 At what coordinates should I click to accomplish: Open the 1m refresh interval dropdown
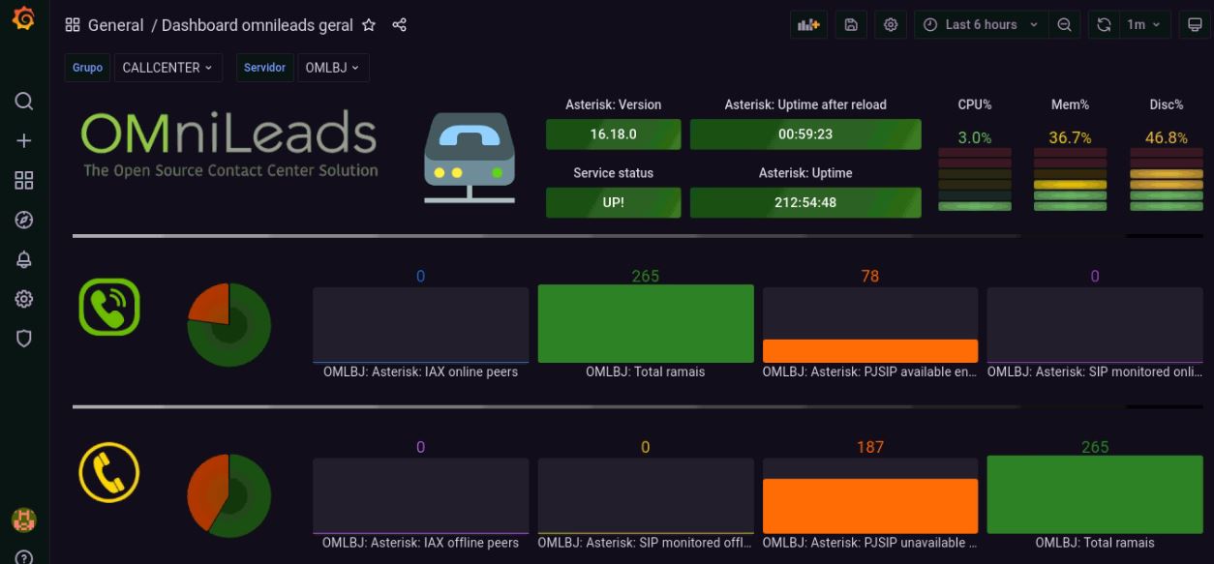coord(1144,25)
